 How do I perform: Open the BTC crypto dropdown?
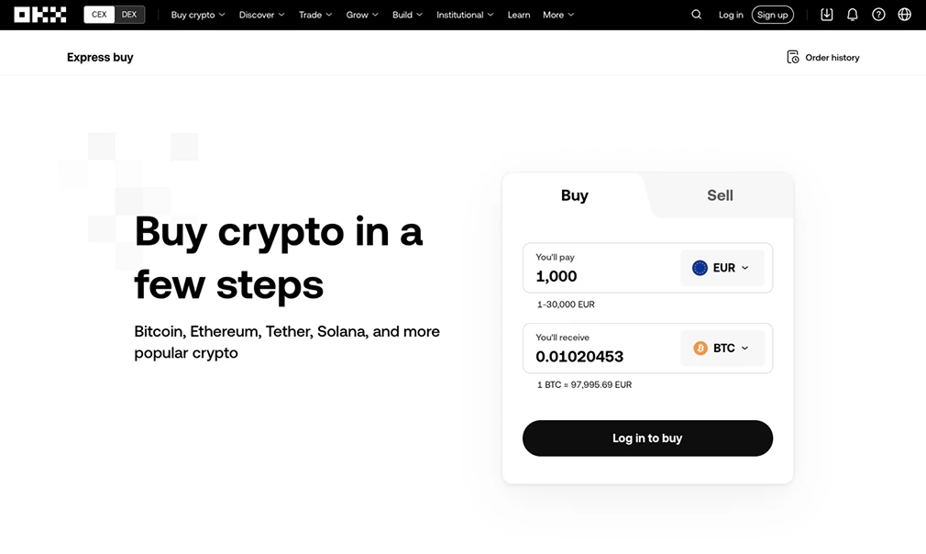722,349
